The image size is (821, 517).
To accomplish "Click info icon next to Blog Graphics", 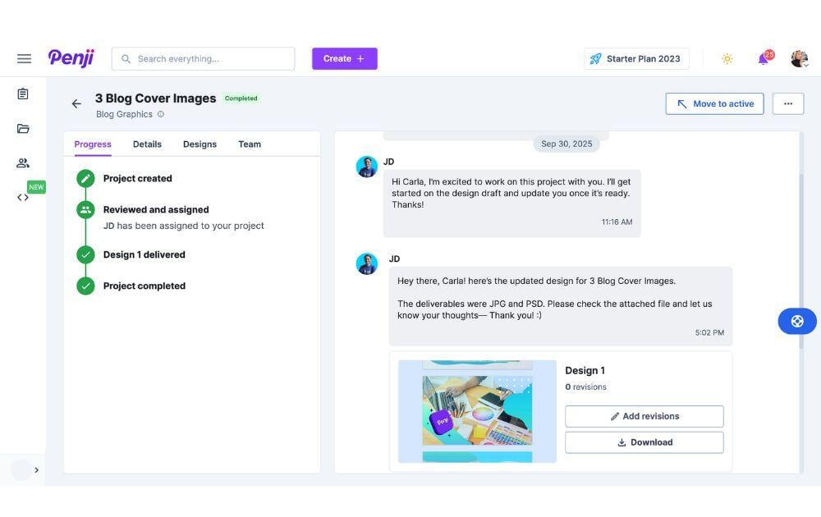I will pos(161,115).
